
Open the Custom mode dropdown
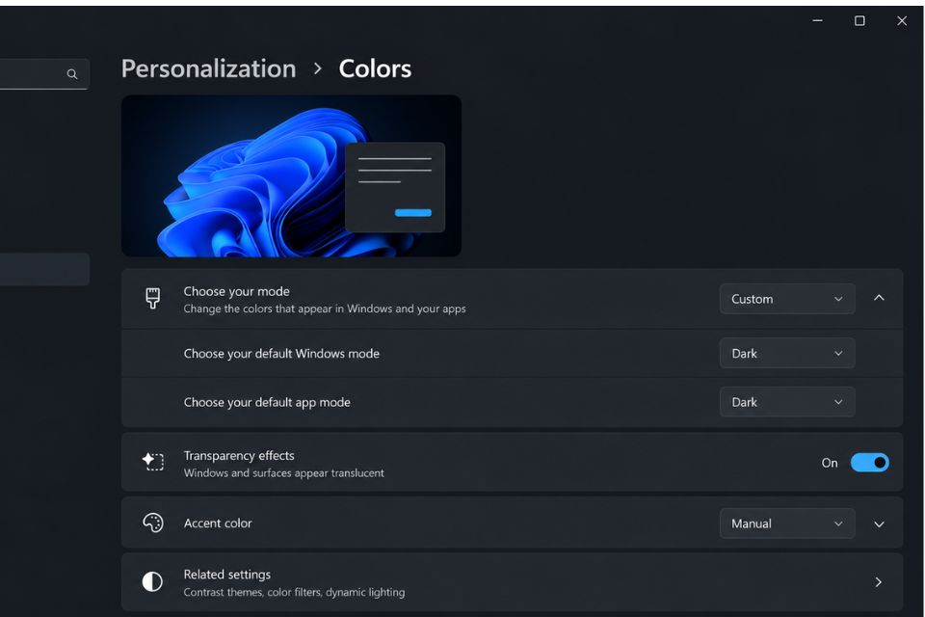point(787,299)
